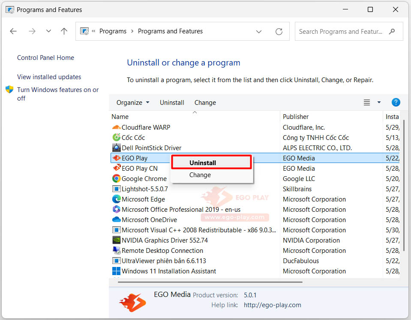The height and width of the screenshot is (320, 411).
Task: Click the Microsoft Visual C++ 2008 icon
Action: pos(116,230)
